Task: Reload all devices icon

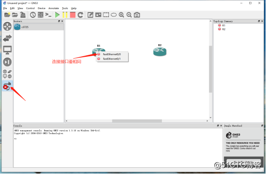Action: pos(80,15)
